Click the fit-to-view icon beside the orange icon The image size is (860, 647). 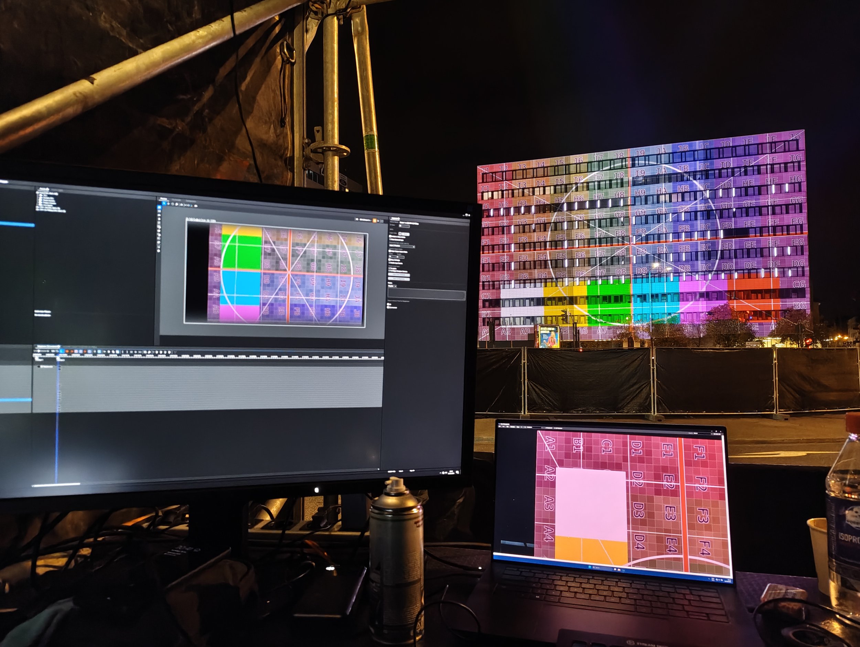pyautogui.click(x=382, y=221)
